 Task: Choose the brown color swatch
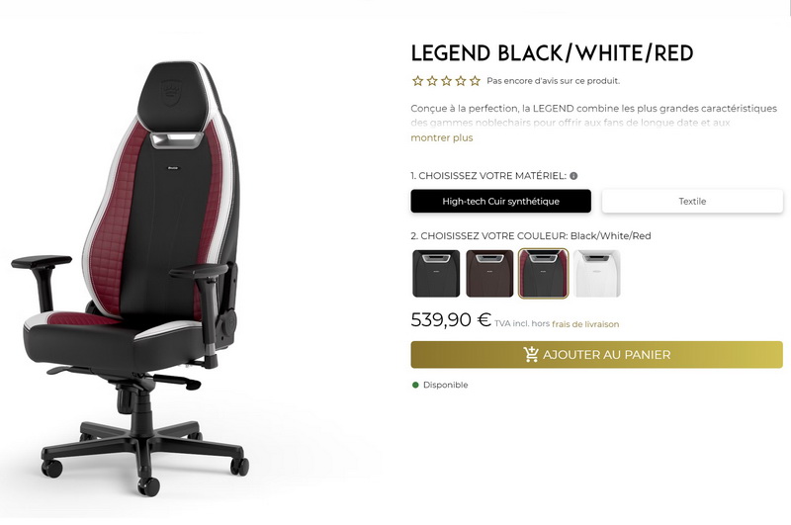click(489, 273)
